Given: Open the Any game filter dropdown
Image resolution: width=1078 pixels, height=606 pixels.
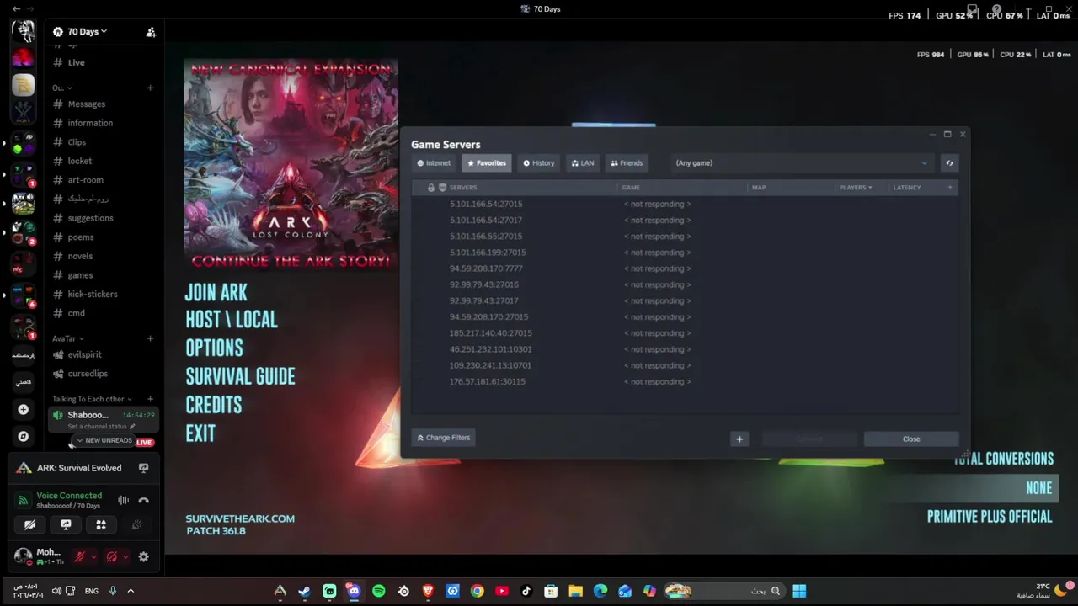Looking at the screenshot, I should click(x=801, y=163).
